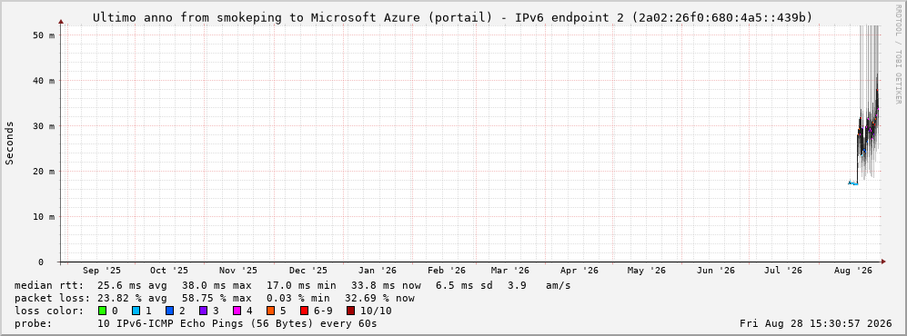907x336 pixels.
Task: Click the red arrow atop y-axis
Action: pos(61,23)
